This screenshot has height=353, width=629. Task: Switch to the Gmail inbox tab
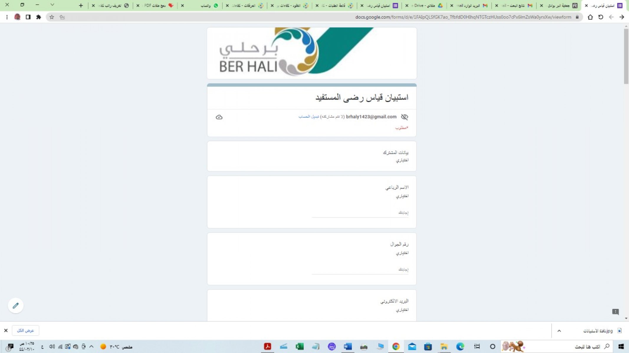[x=469, y=6]
